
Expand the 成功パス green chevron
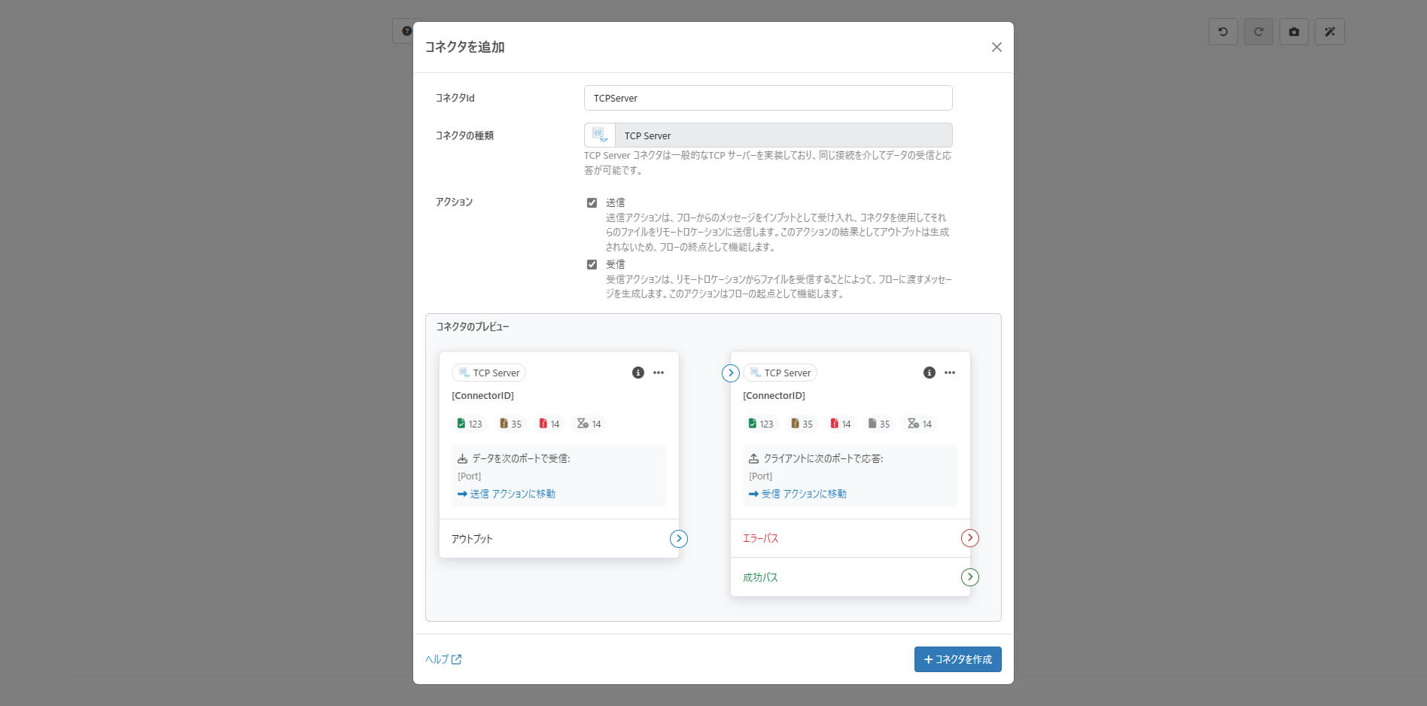click(970, 577)
